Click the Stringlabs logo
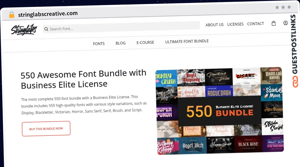Image resolution: width=300 pixels, height=167 pixels. 24,30
